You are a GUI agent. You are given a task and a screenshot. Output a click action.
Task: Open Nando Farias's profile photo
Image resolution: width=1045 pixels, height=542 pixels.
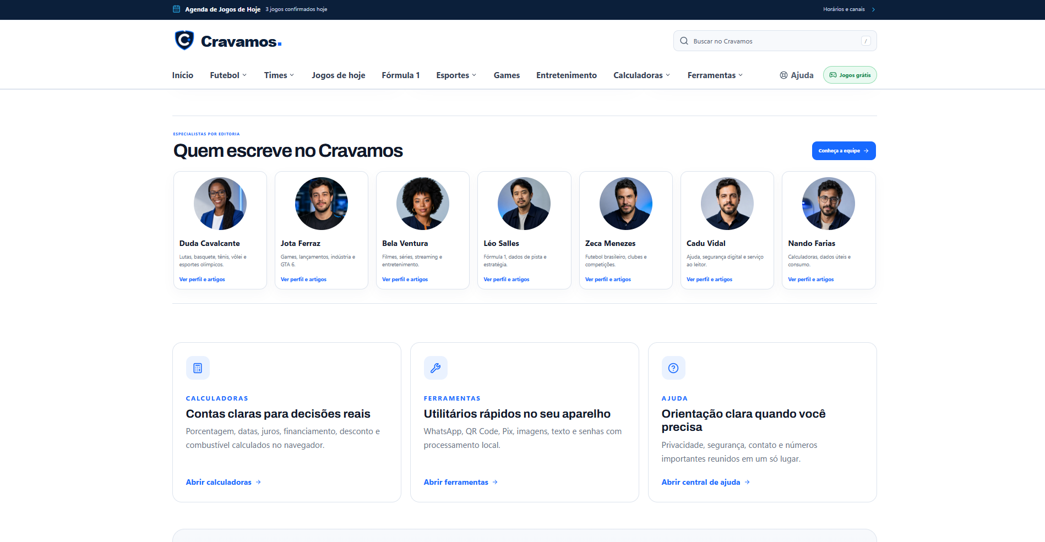click(829, 204)
